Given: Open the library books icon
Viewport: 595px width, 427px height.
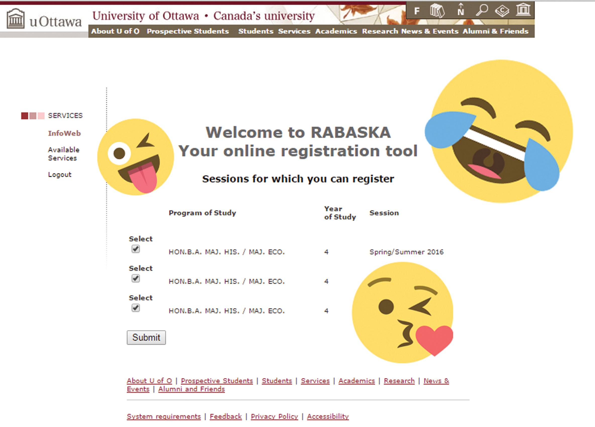Looking at the screenshot, I should tap(437, 11).
